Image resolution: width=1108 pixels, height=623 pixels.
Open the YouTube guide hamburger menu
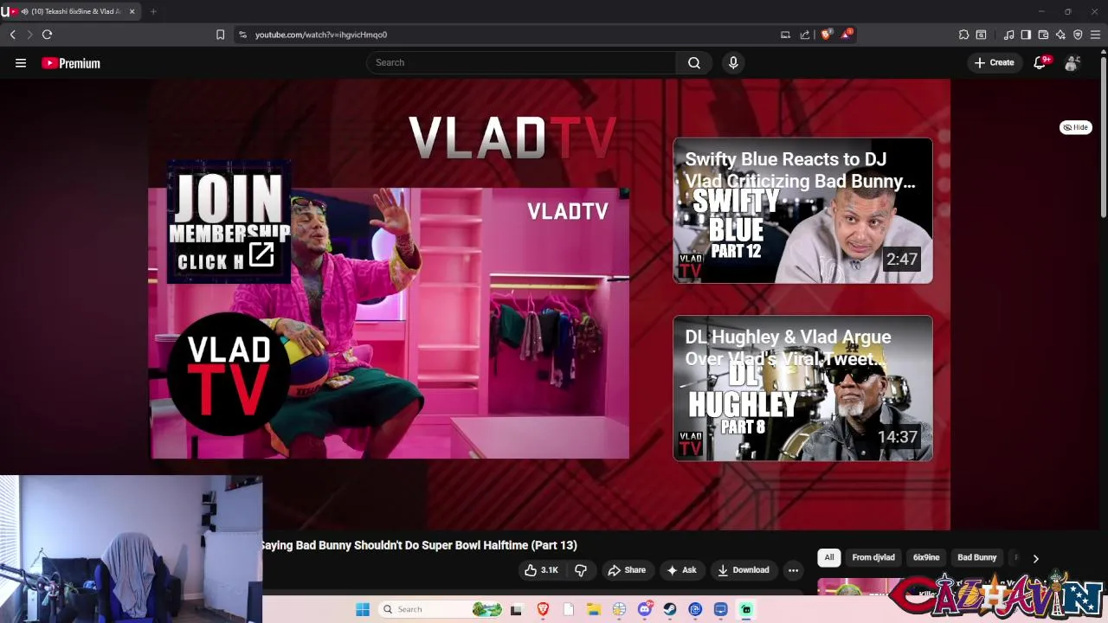coord(21,63)
